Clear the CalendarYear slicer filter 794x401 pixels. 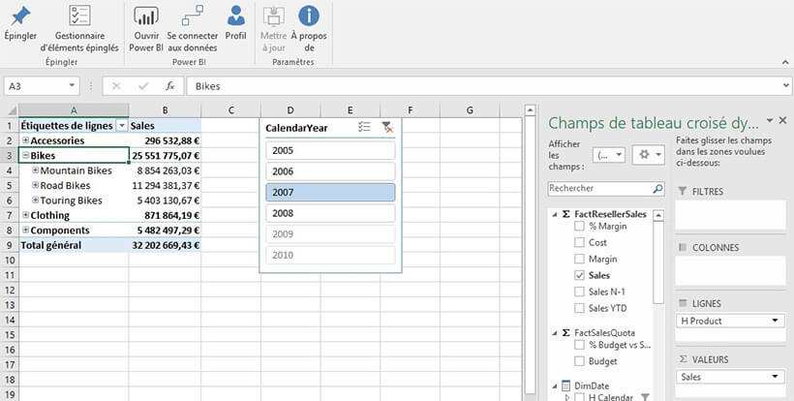387,127
